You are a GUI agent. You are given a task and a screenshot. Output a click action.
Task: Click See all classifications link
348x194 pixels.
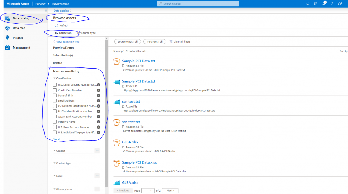click(57, 139)
